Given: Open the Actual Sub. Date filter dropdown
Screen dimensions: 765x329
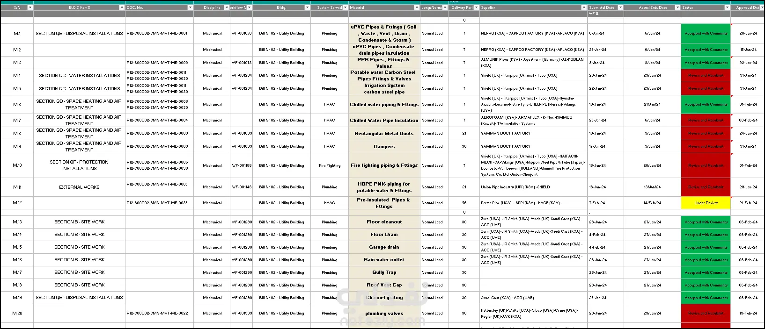Looking at the screenshot, I should click(677, 7).
